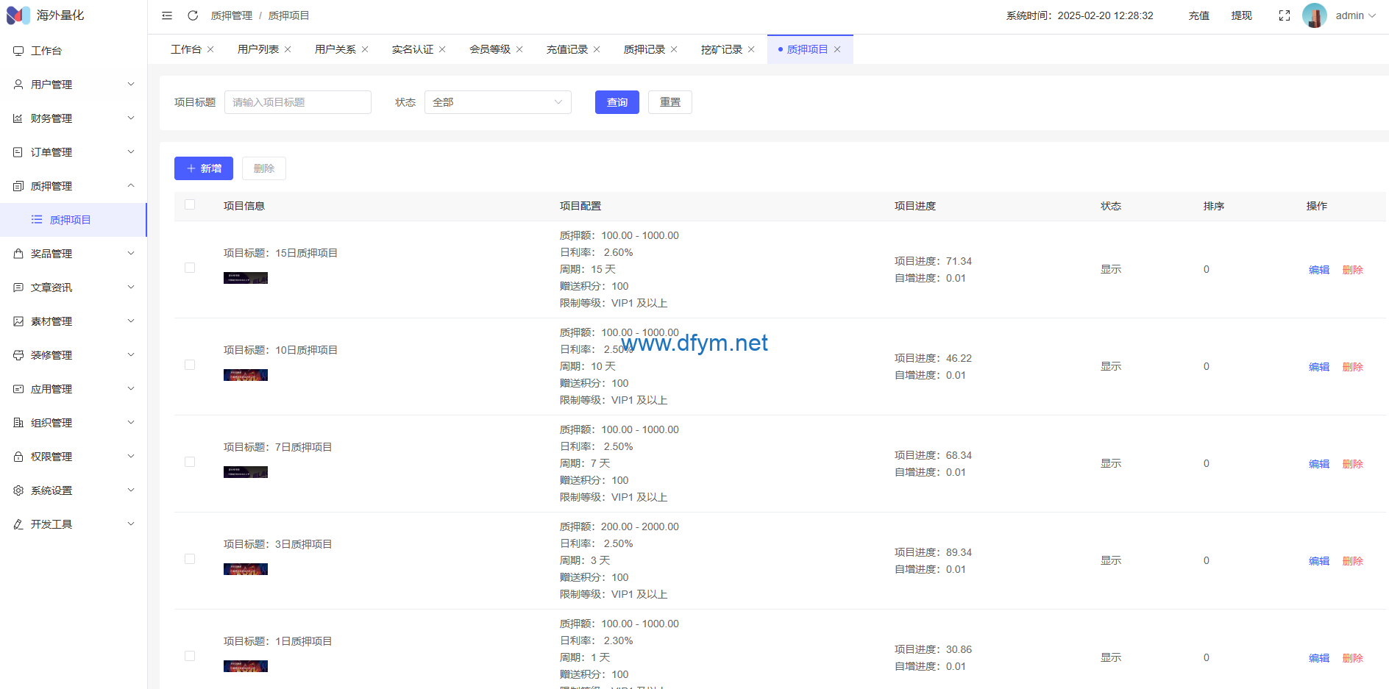
Task: Close the 充值记录 tab
Action: tap(597, 49)
